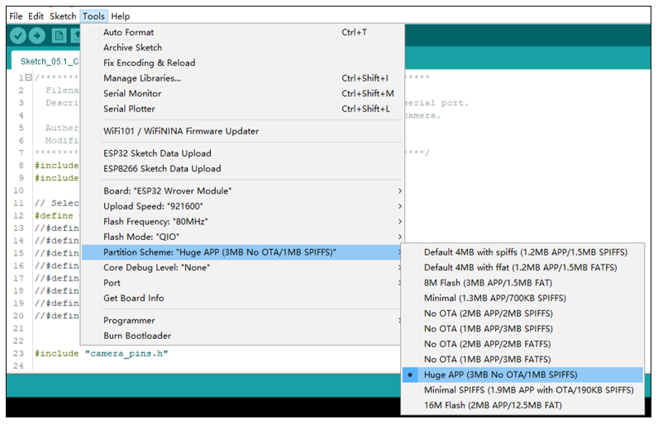Viewport: 658px width, 424px height.
Task: Select 16M Flash (2MB APP/12.5MB FAT)
Action: point(522,405)
